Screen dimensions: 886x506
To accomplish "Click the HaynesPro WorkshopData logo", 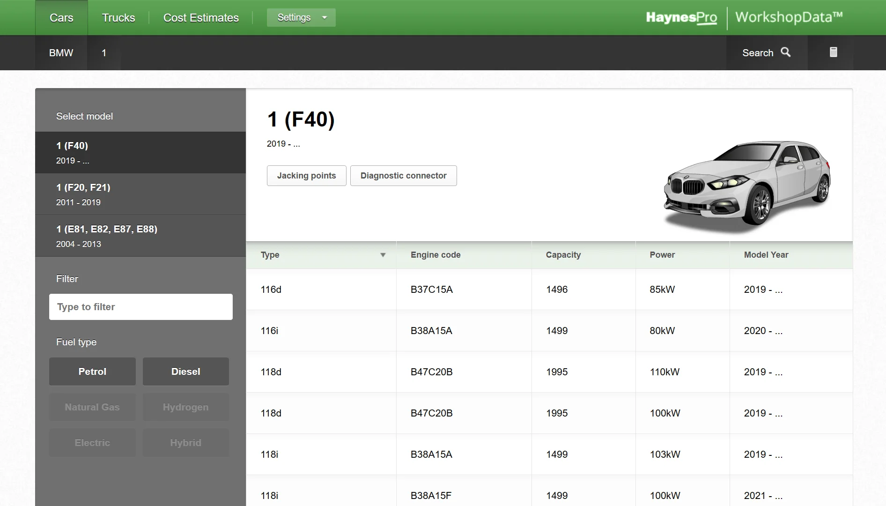I will pos(744,18).
